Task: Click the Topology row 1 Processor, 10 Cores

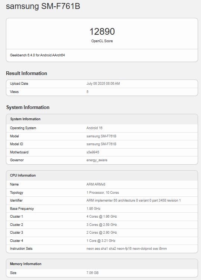Action: coord(102,193)
